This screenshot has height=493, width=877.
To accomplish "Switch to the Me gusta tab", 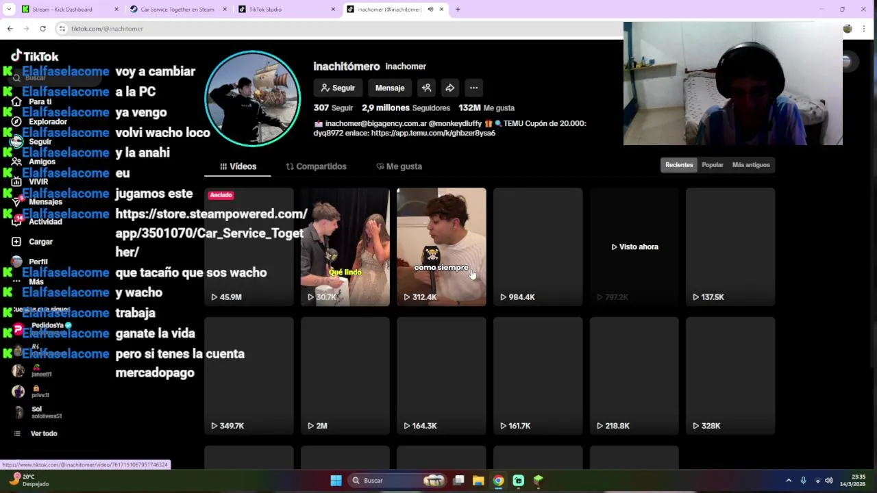I will (x=399, y=166).
